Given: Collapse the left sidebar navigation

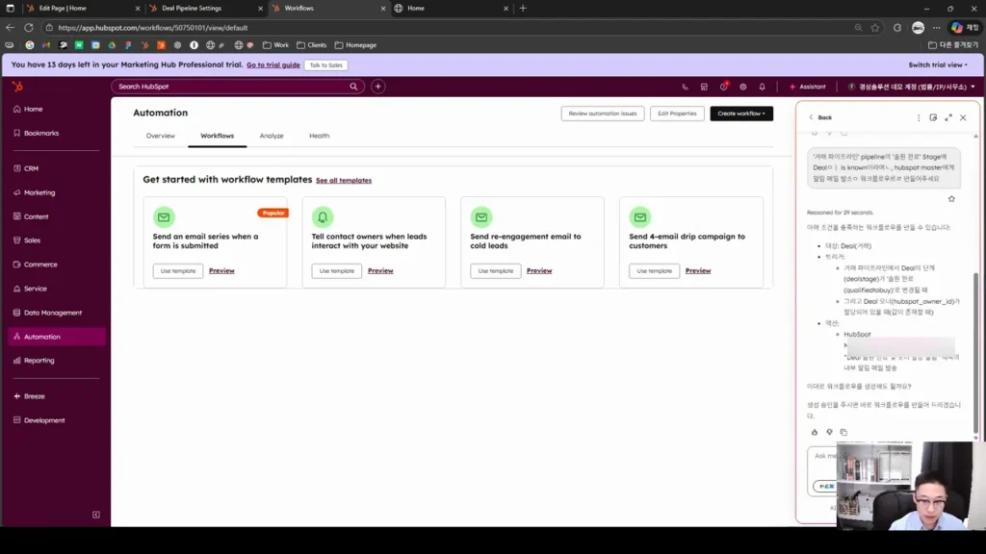Looking at the screenshot, I should [x=96, y=515].
